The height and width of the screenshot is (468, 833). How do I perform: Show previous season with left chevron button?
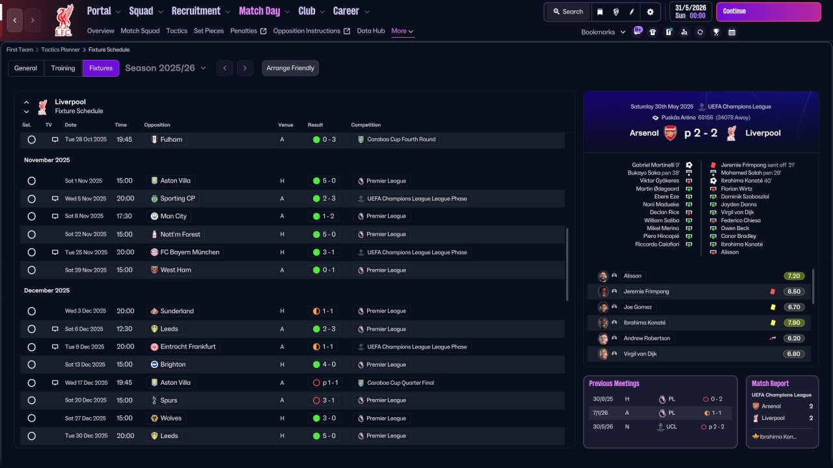[225, 68]
